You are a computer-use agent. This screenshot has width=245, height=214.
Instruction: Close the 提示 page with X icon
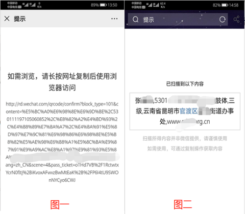(x=7, y=19)
